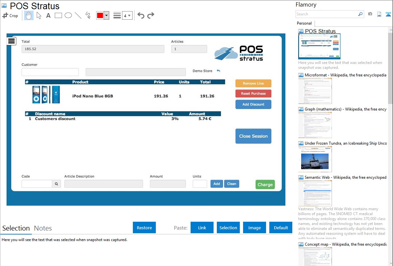
Task: Select the text annotation tool
Action: click(48, 15)
